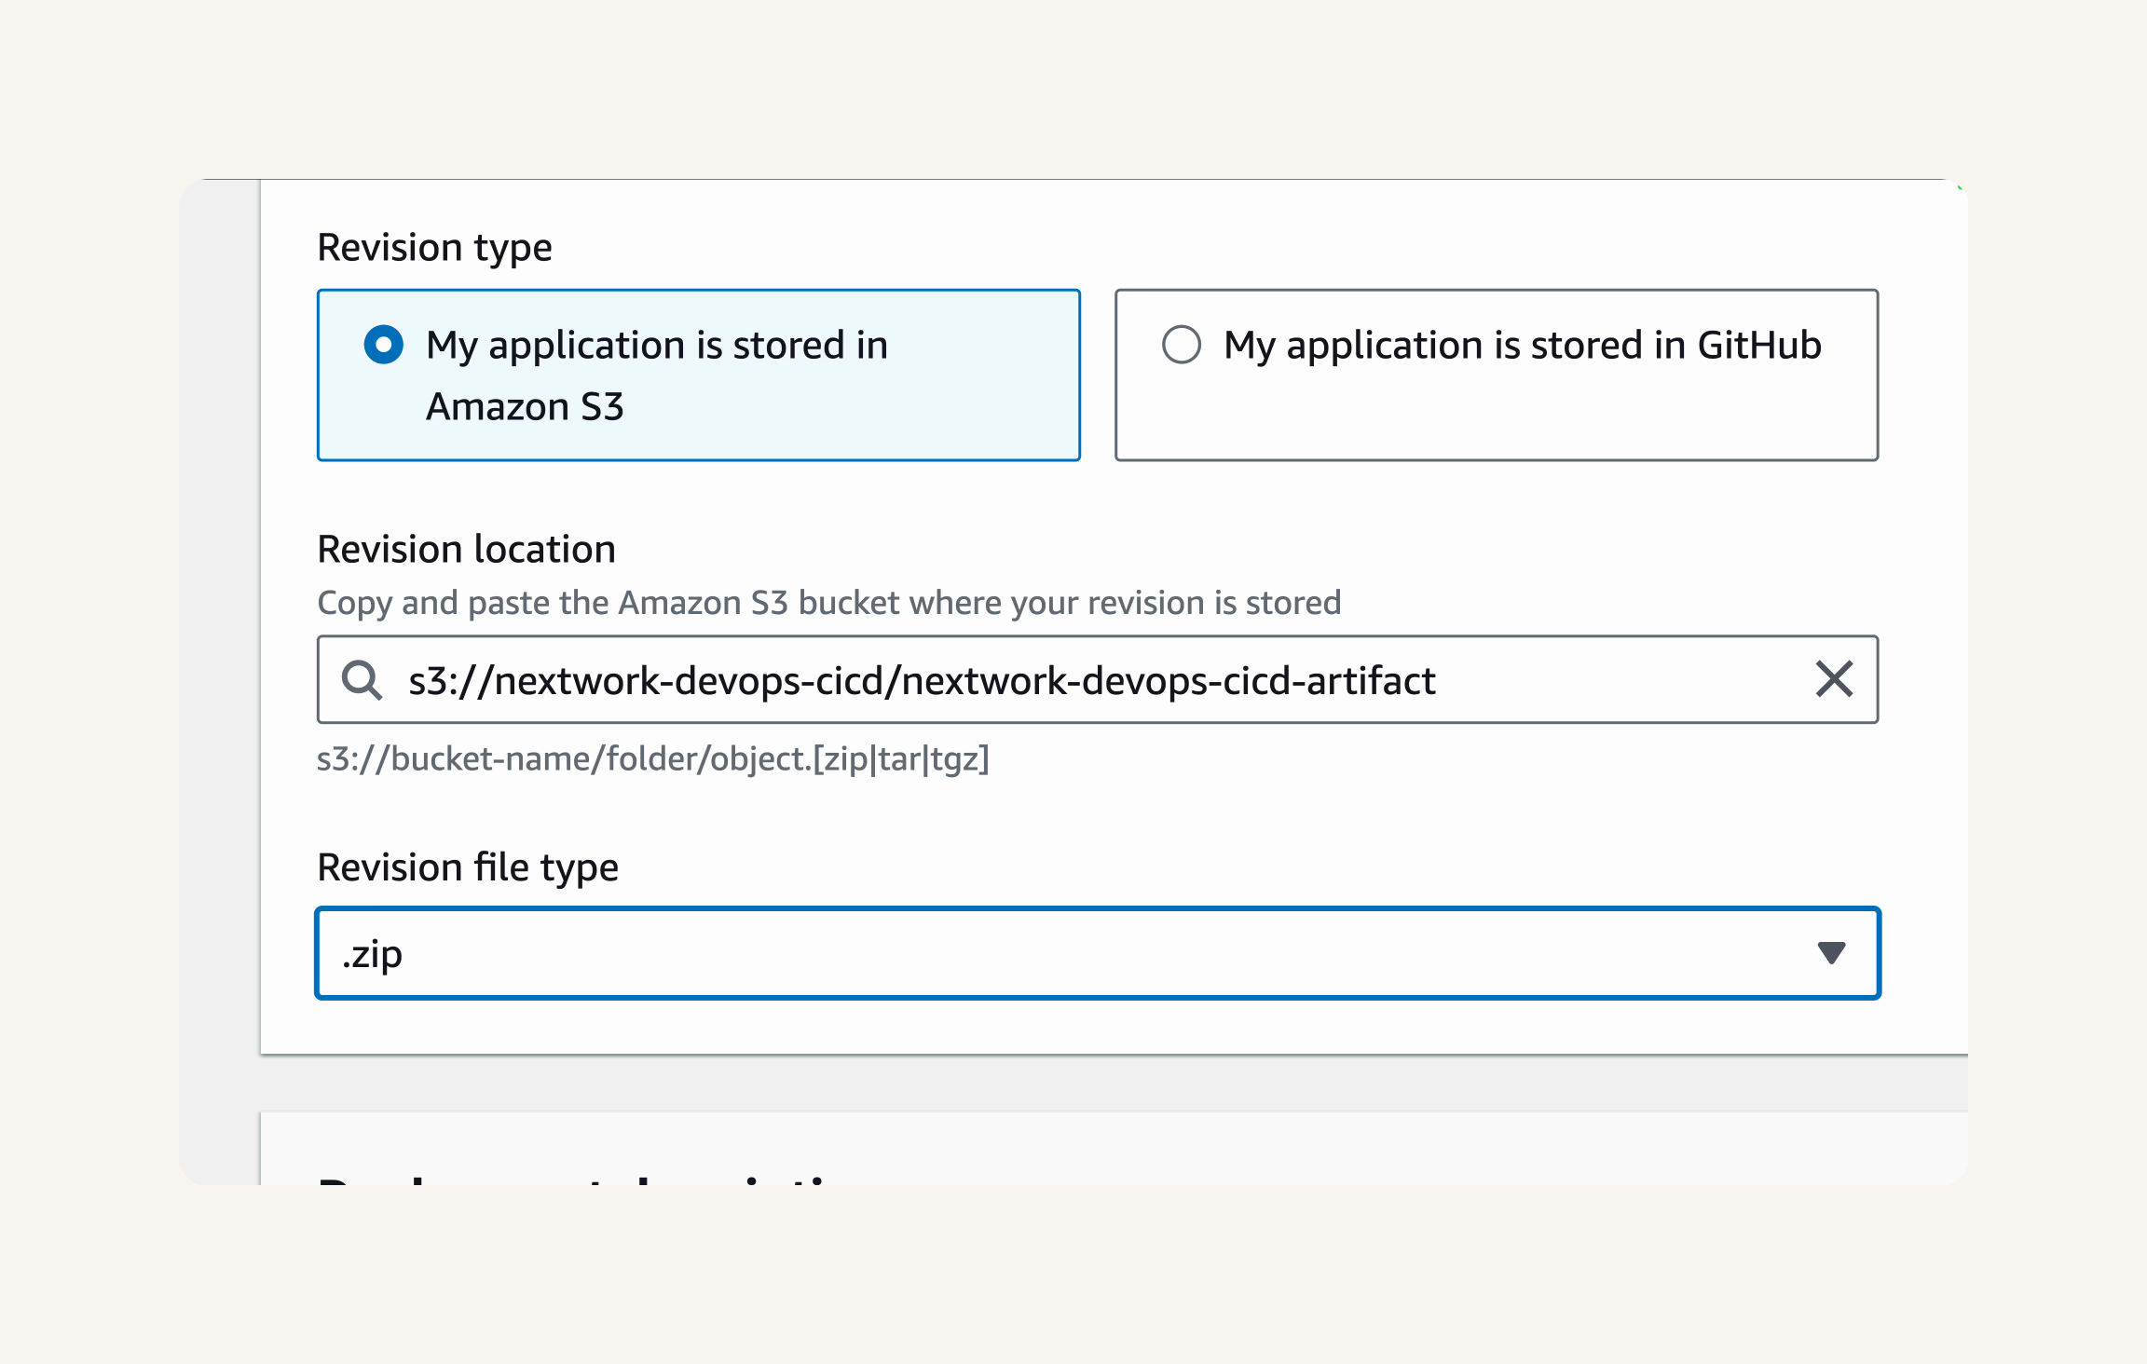Click the dropdown arrow beside .zip
The height and width of the screenshot is (1364, 2147).
(1831, 953)
